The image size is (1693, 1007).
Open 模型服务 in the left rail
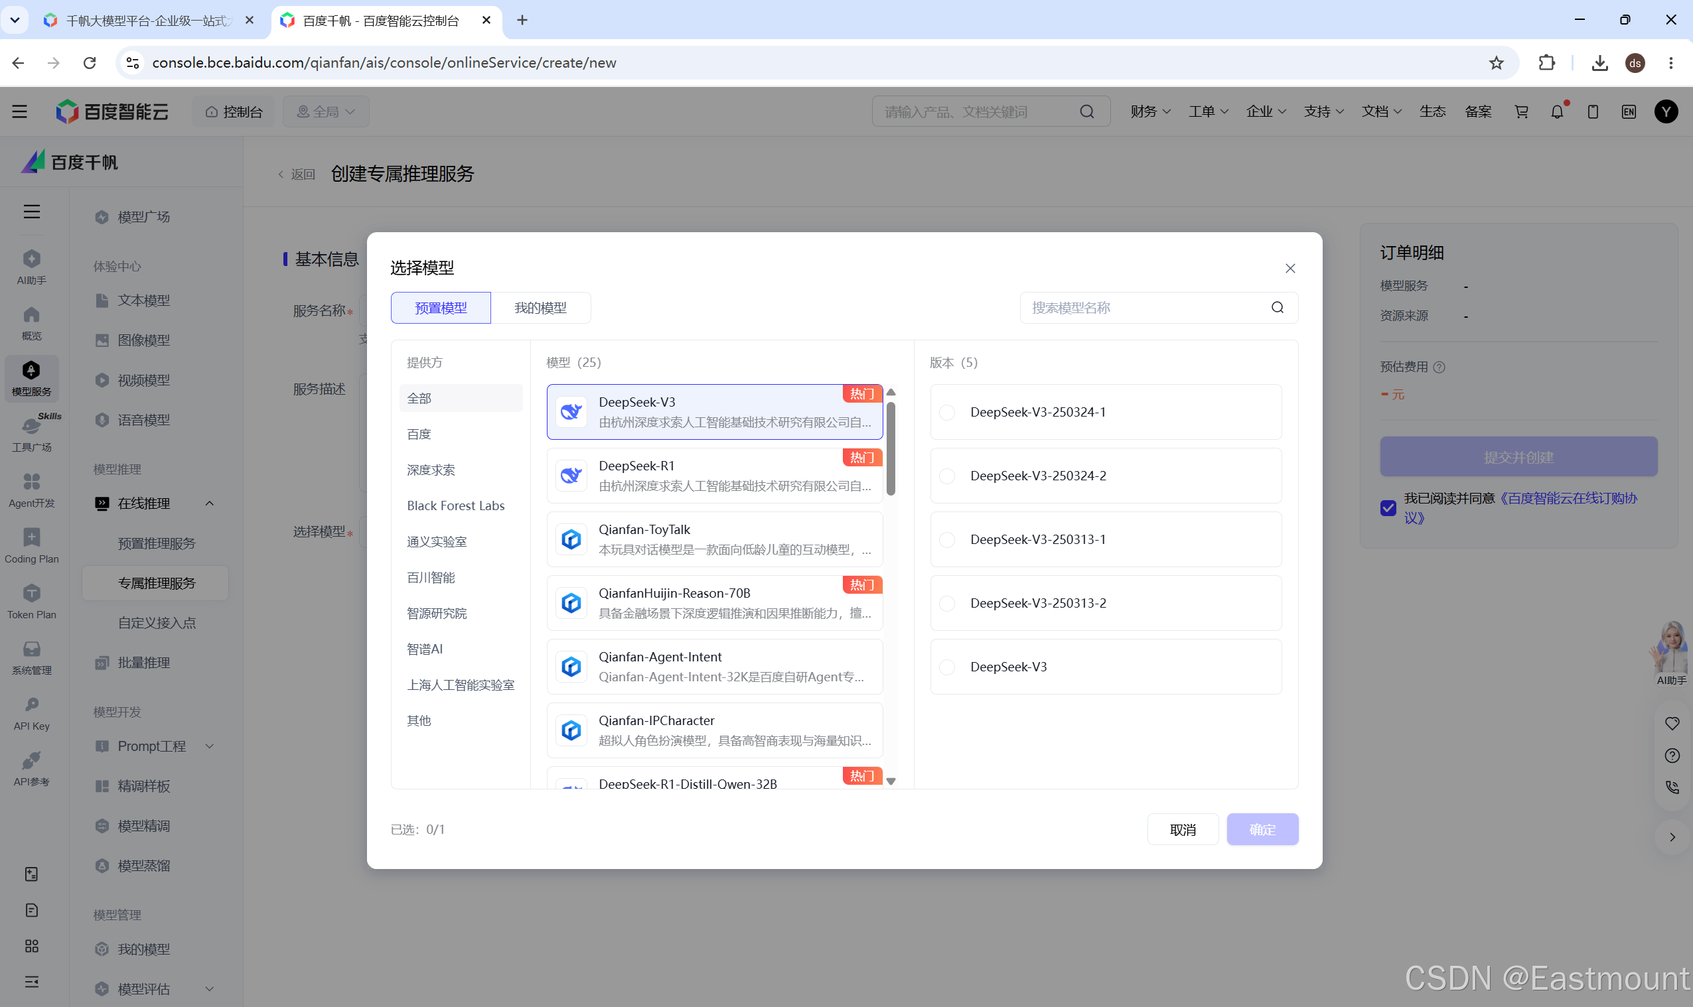click(31, 379)
